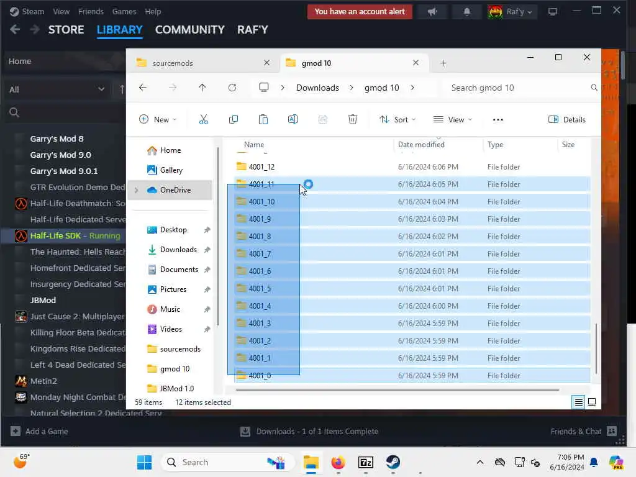
Task: Select Gallery in Explorer navigation pane
Action: [x=170, y=170]
